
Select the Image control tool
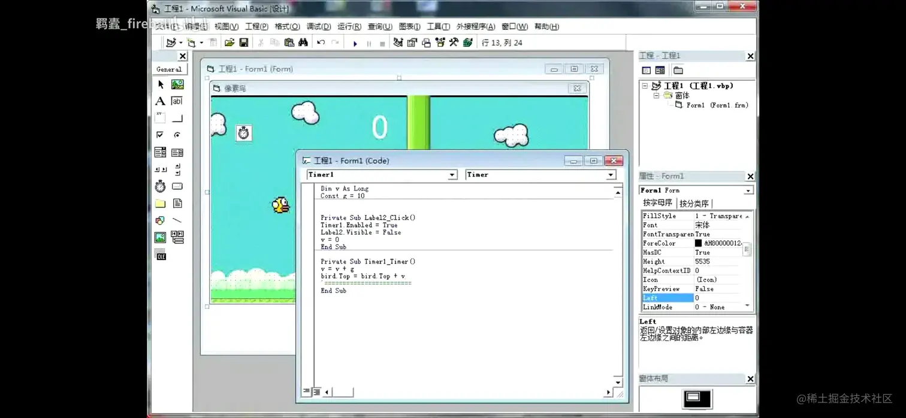[x=161, y=238]
